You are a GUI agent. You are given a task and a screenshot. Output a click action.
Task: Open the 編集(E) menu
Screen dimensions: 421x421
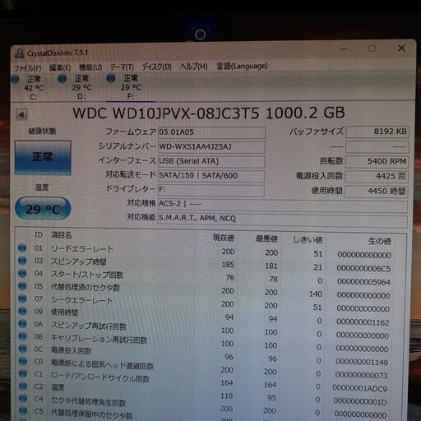point(60,67)
